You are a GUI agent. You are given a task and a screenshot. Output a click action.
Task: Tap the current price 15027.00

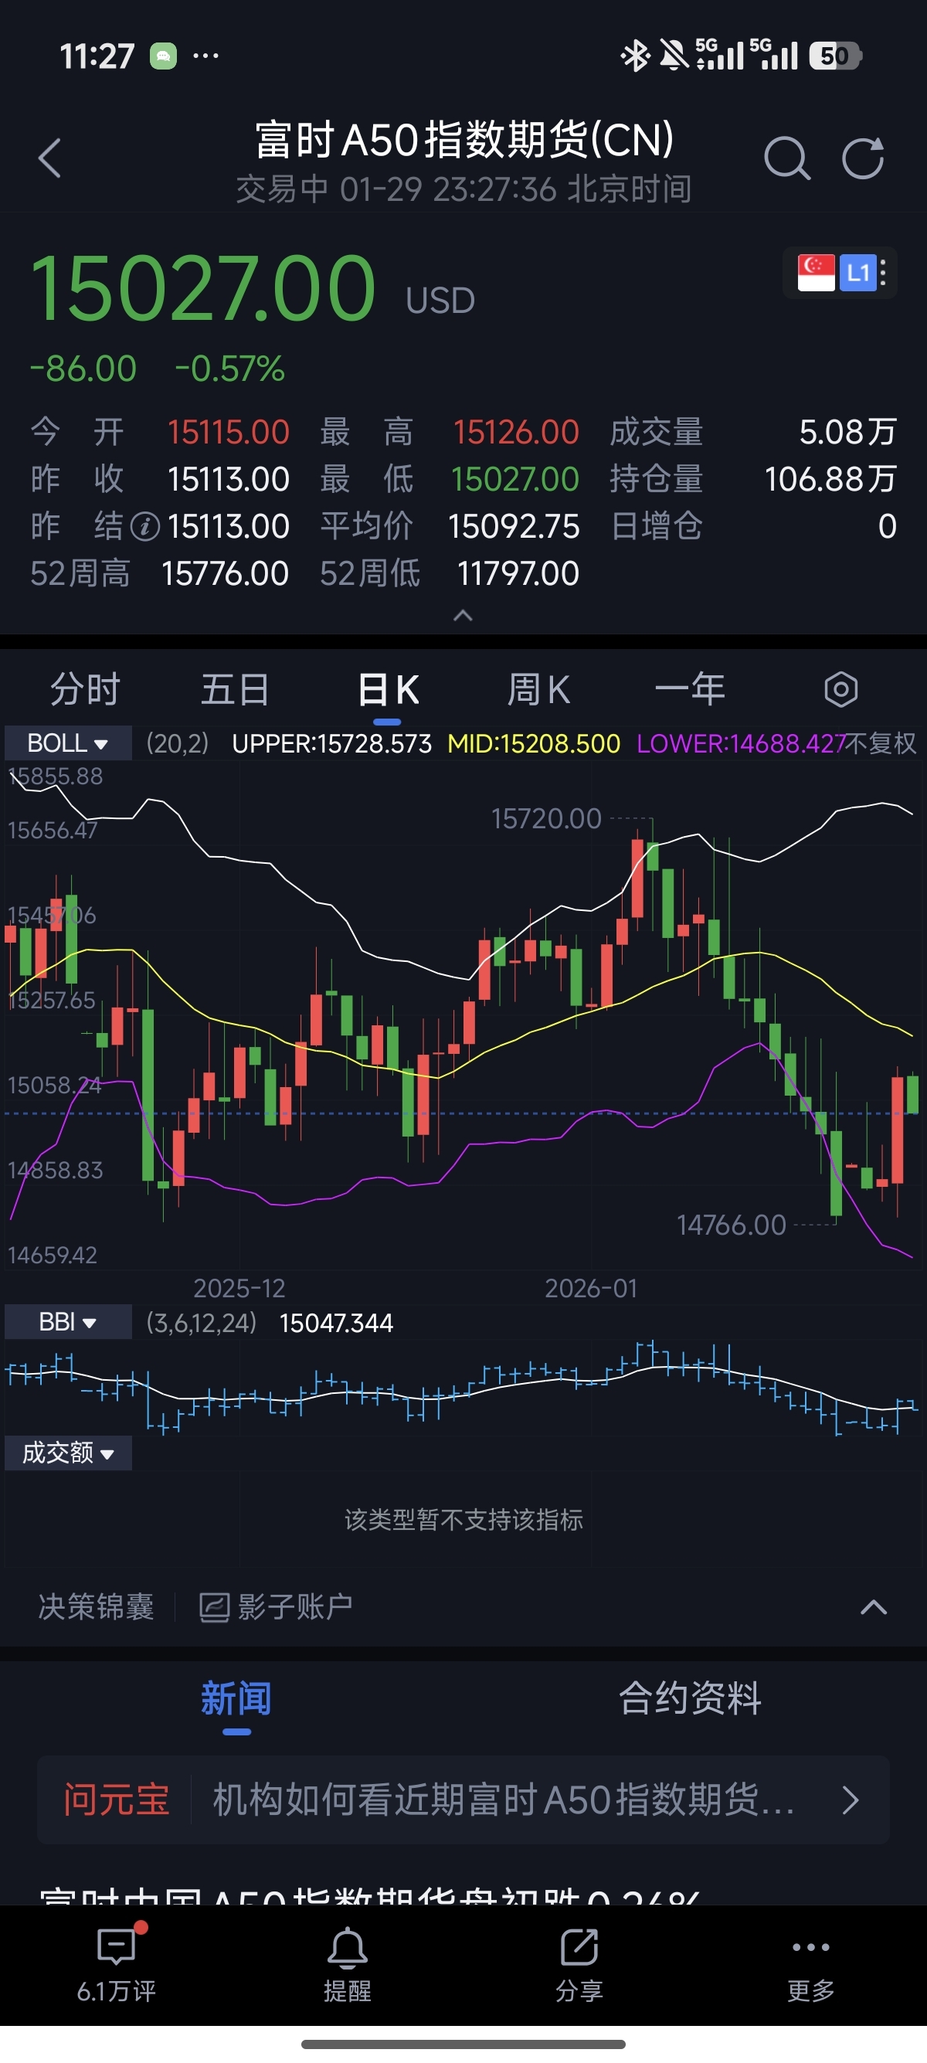(202, 288)
